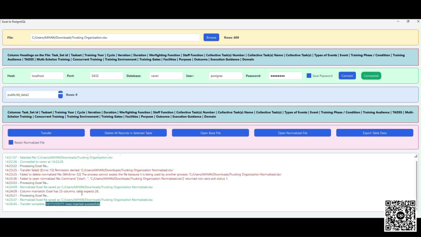
Task: Click the 'Connected to varen at 14:22:26' log line
Action: [34, 162]
